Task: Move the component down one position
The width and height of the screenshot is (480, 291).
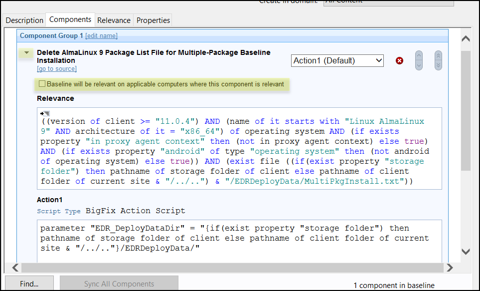Action: [419, 65]
